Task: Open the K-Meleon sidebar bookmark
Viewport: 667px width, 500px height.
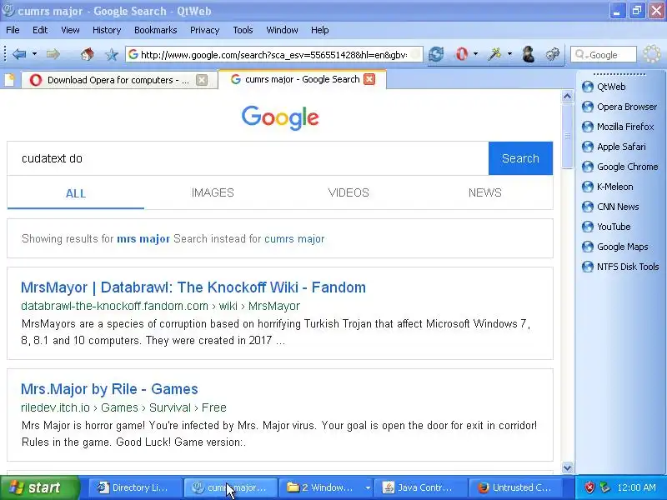Action: [608, 187]
